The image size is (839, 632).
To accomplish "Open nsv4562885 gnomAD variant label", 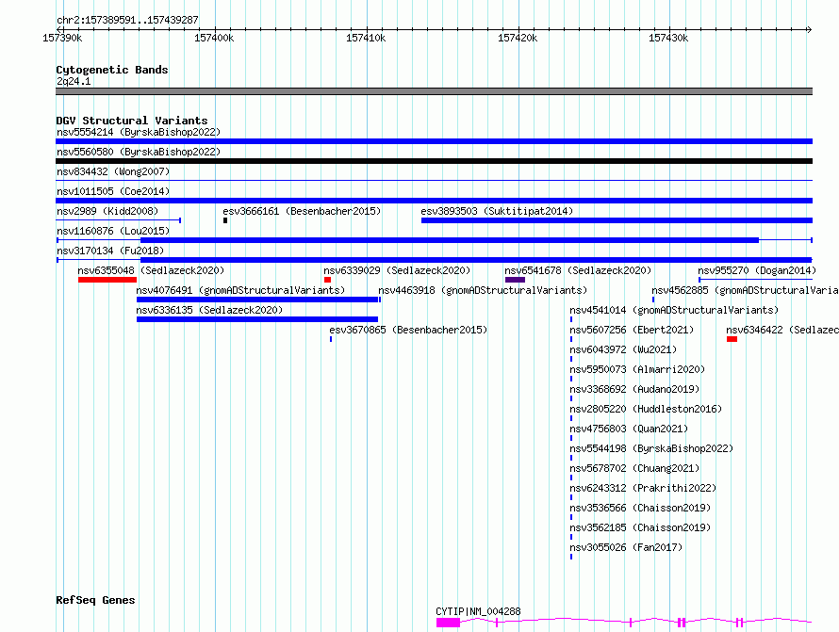I will coord(745,290).
